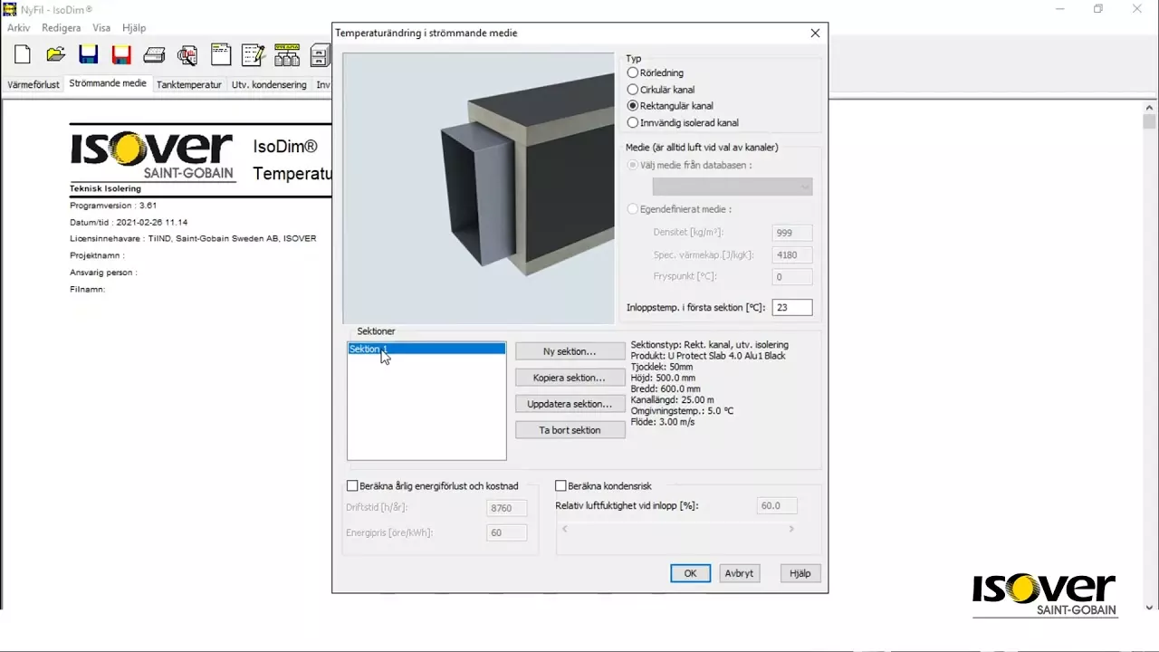1159x652 pixels.
Task: Click the rectangular duct preview image
Action: tap(479, 188)
